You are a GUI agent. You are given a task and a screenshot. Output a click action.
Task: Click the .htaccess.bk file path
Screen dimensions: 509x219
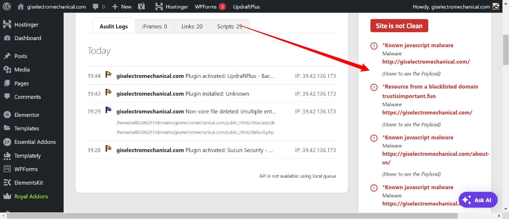coord(196,123)
